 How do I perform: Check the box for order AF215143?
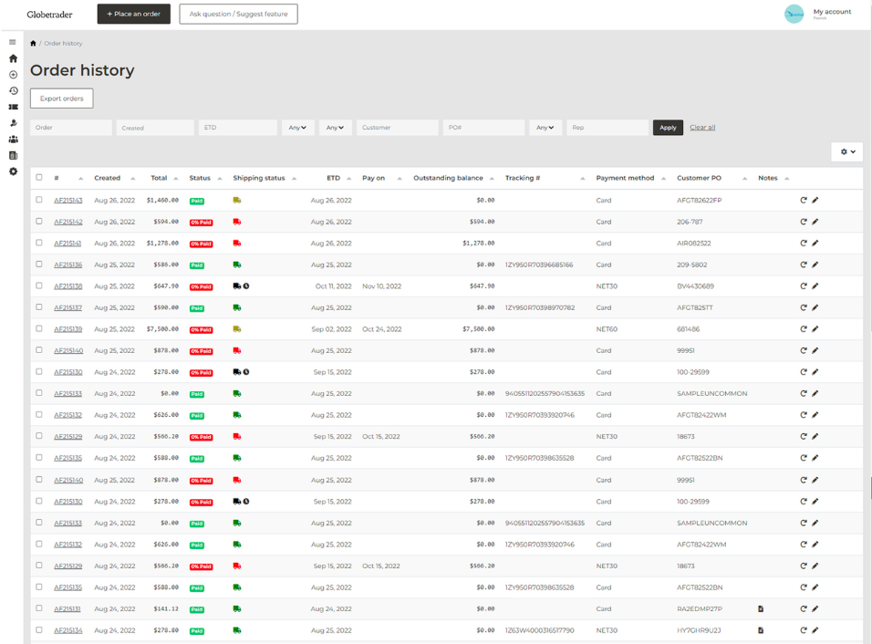pos(39,200)
